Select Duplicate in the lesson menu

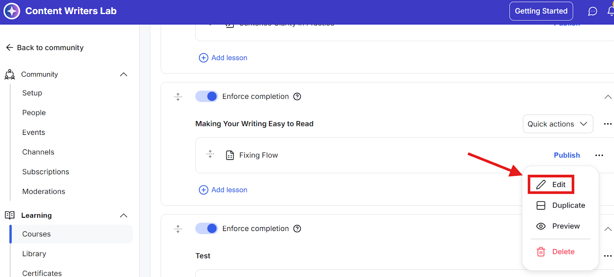(560, 205)
